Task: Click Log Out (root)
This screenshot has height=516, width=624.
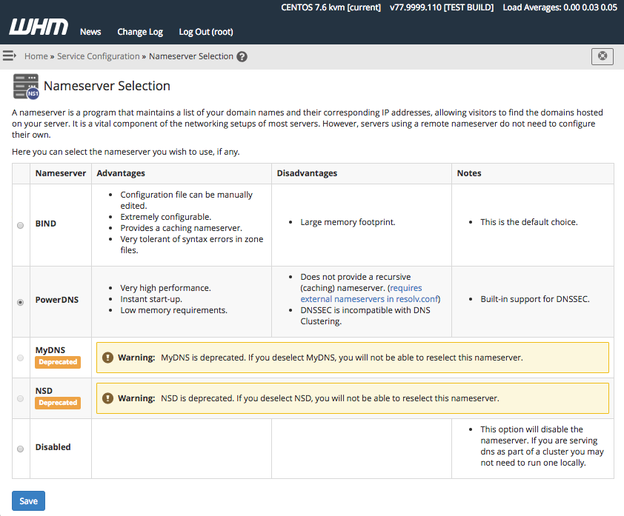Action: [x=206, y=32]
